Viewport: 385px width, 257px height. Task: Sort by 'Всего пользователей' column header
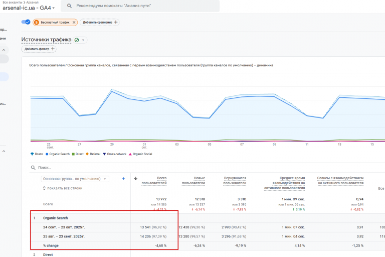point(154,181)
